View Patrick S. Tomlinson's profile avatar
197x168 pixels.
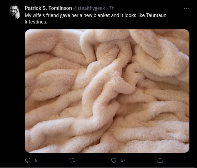tap(15, 13)
